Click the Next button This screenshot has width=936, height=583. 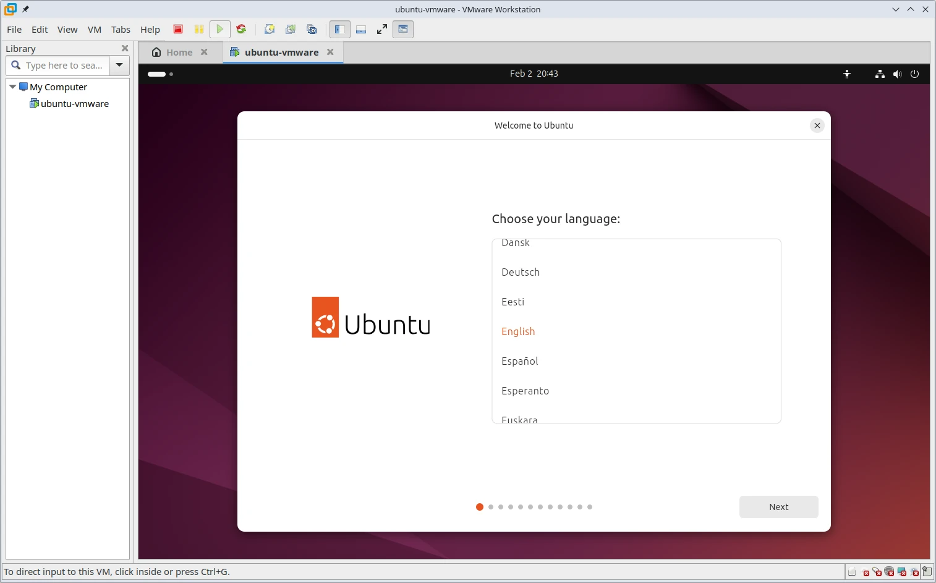click(x=778, y=507)
